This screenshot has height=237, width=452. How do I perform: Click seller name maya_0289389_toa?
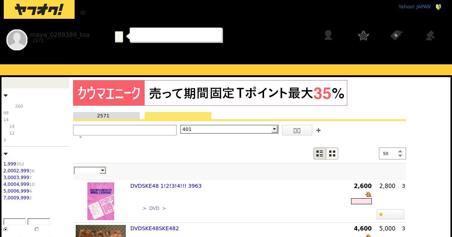coord(60,35)
